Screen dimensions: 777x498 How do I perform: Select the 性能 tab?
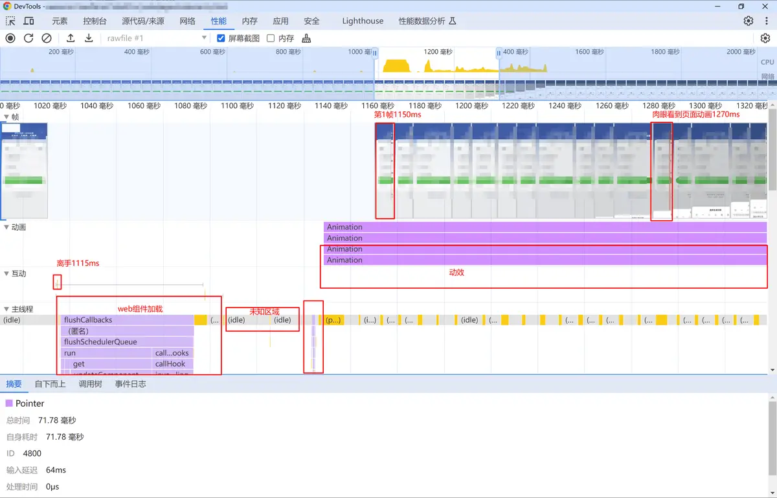tap(219, 21)
